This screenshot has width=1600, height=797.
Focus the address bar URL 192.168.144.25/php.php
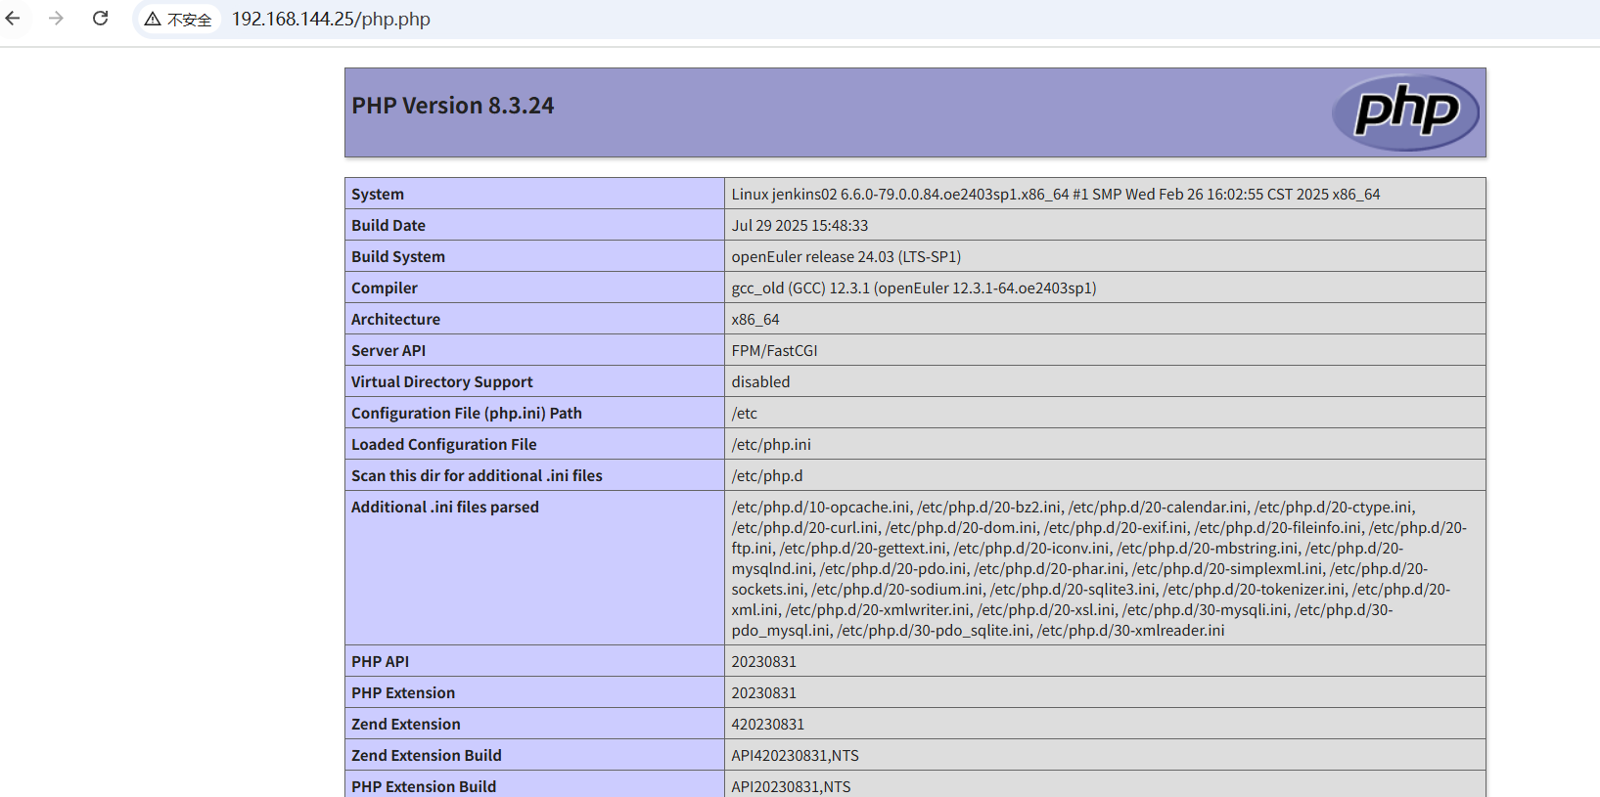[x=331, y=20]
